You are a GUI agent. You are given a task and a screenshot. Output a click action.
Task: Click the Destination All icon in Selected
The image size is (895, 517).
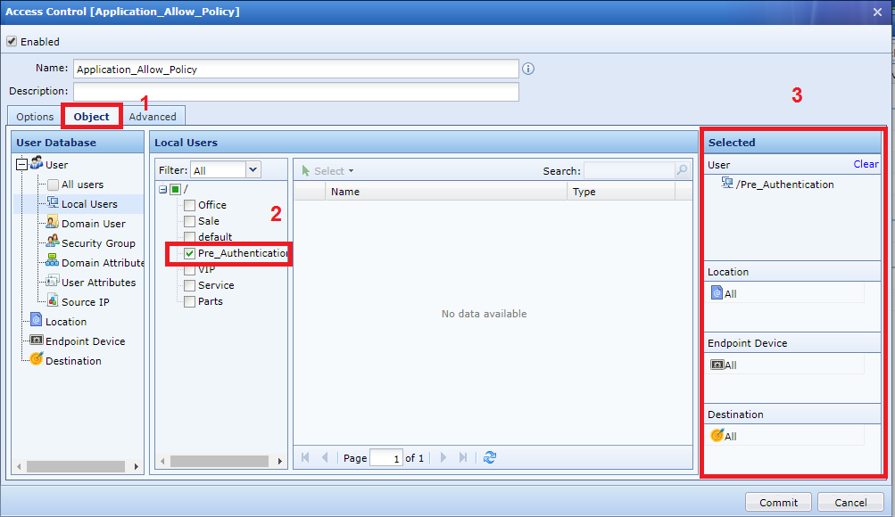pyautogui.click(x=717, y=436)
